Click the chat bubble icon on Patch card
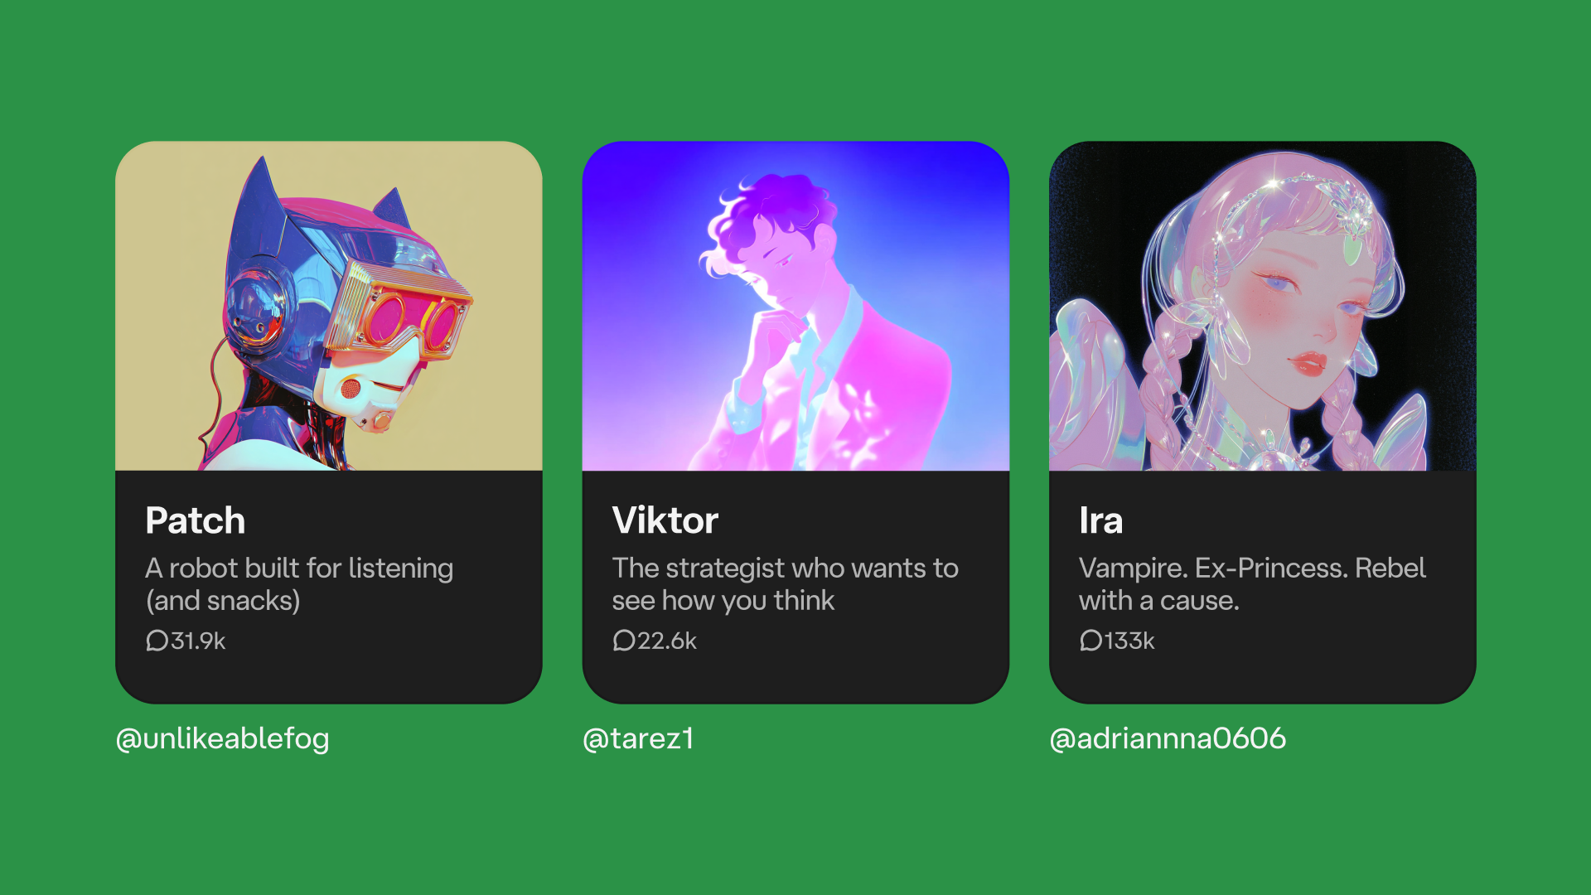The image size is (1591, 895). [x=157, y=641]
